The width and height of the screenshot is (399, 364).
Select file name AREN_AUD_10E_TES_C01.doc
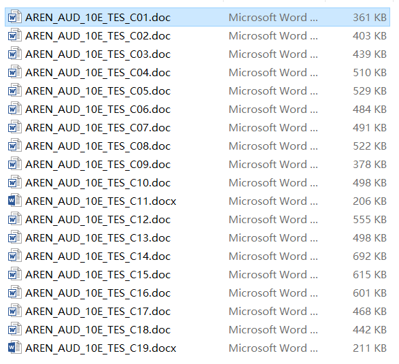point(98,18)
